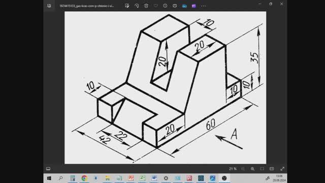Screen dimensions: 325x183
Task: Click the isometric drawing in the viewer
Action: [165, 87]
